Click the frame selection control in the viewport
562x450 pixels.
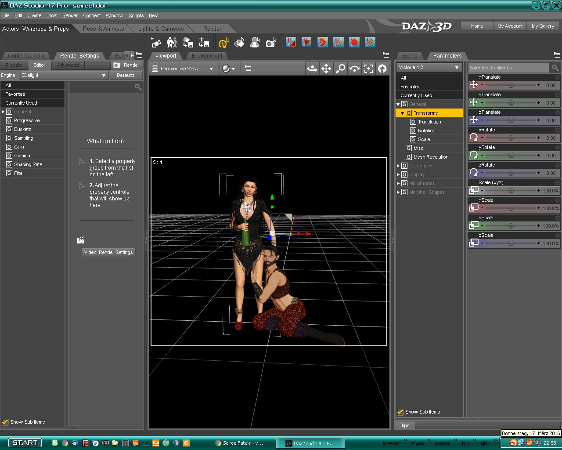coord(368,69)
